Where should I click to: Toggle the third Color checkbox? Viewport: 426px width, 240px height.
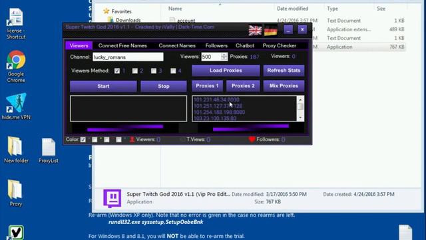tap(106, 139)
